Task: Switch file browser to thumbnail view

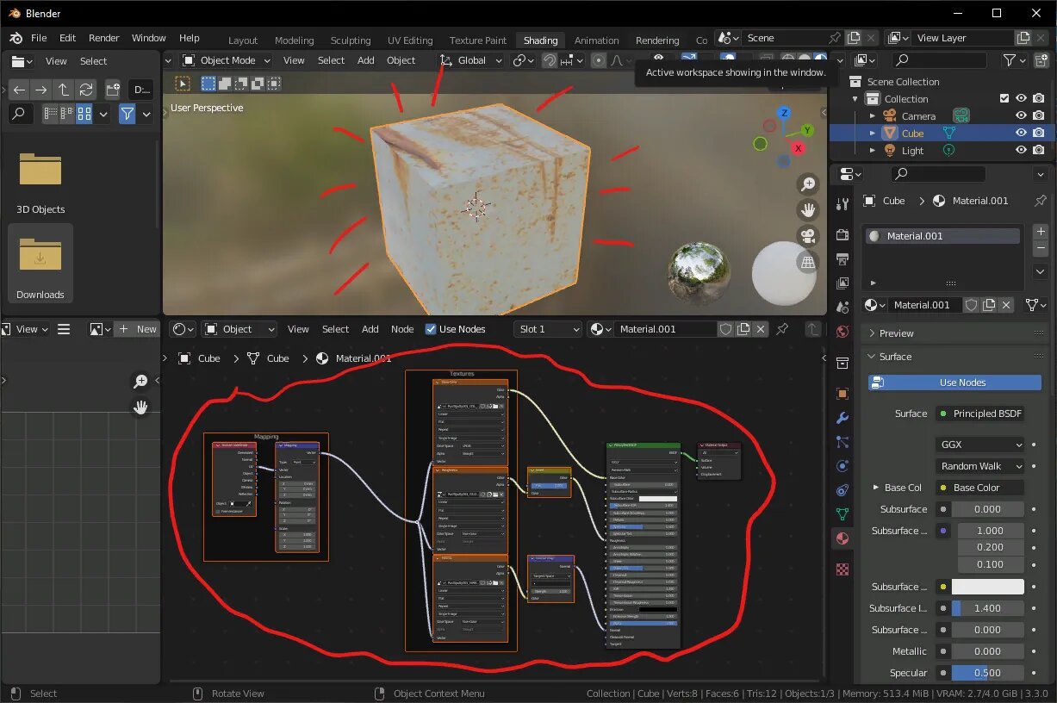Action: pos(84,114)
